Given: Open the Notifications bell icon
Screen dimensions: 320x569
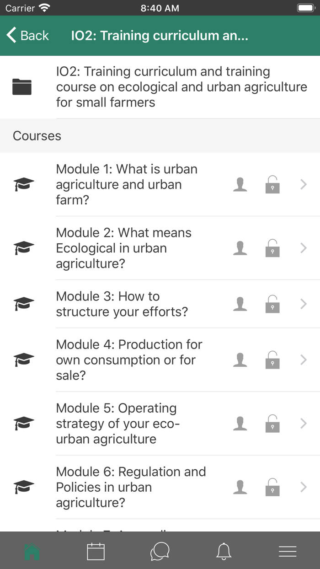Looking at the screenshot, I should pyautogui.click(x=223, y=551).
